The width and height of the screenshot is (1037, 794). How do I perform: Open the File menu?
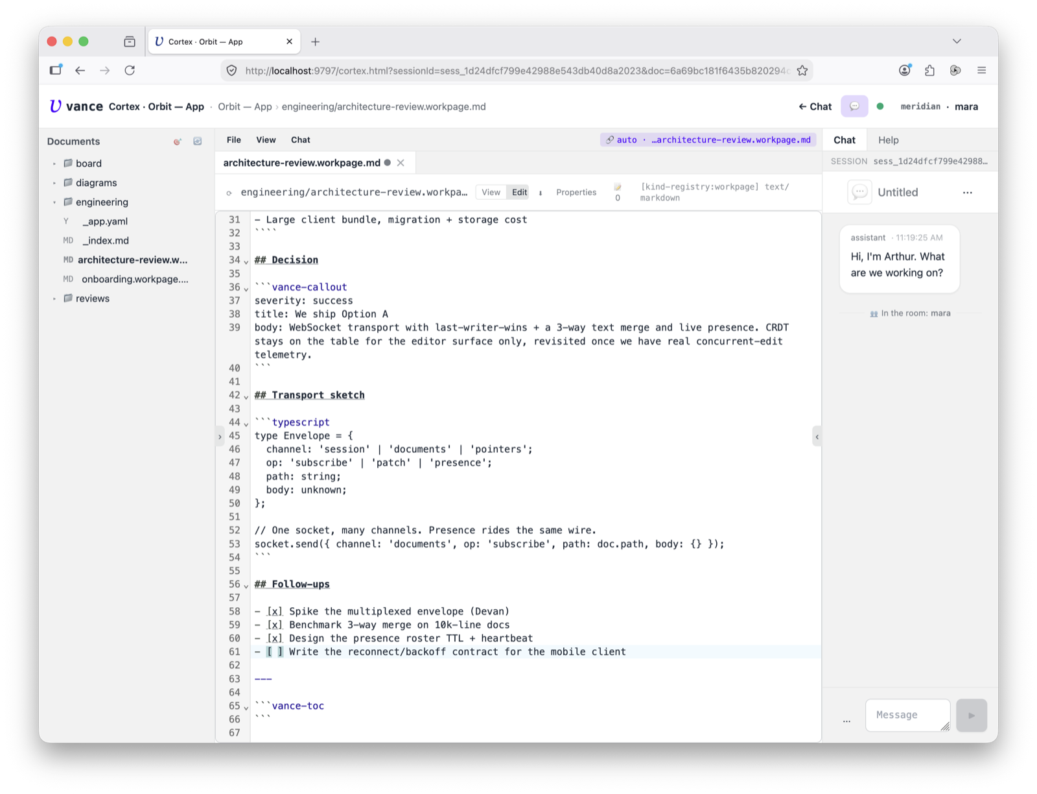[x=234, y=140]
